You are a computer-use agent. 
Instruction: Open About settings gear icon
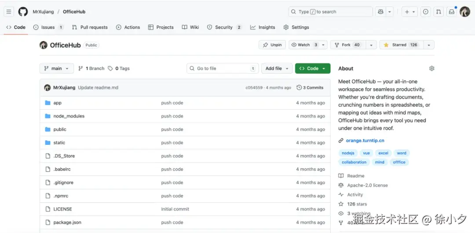tap(432, 68)
